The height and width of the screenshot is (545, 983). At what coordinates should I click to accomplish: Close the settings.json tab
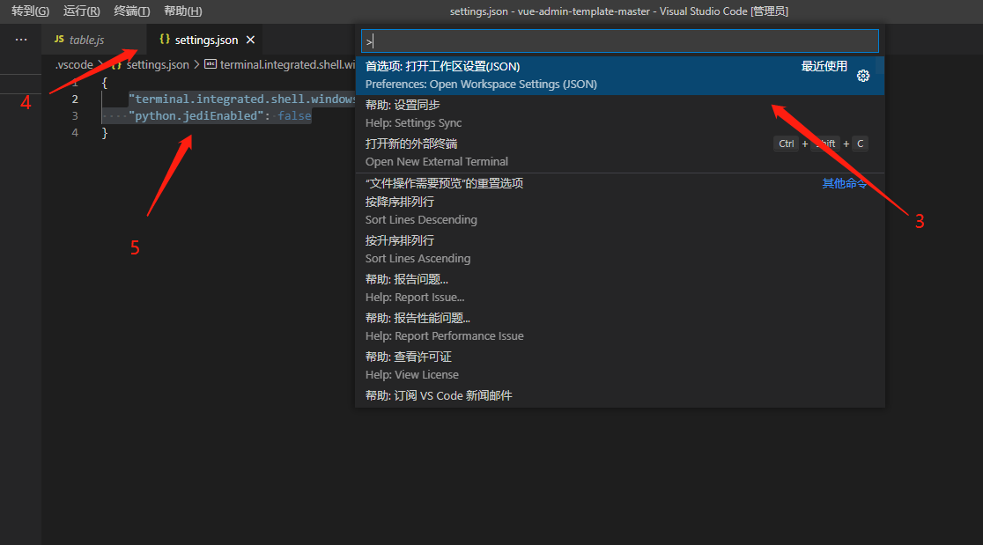click(x=250, y=40)
